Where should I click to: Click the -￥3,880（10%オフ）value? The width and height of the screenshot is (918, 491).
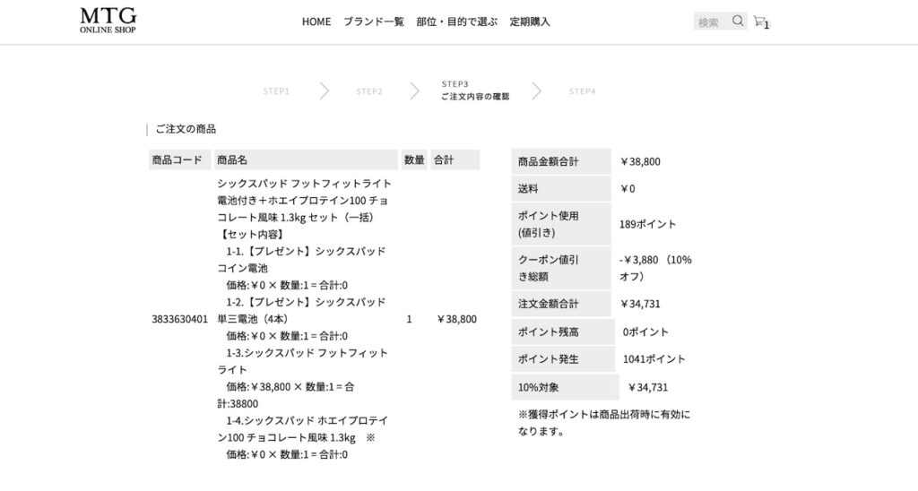(655, 268)
